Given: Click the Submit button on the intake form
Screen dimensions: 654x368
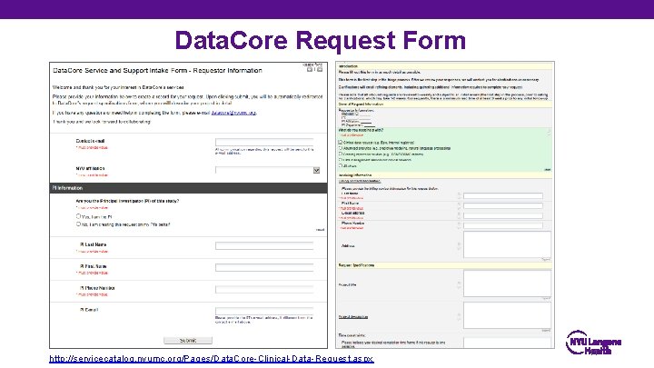Looking at the screenshot, I should click(188, 341).
